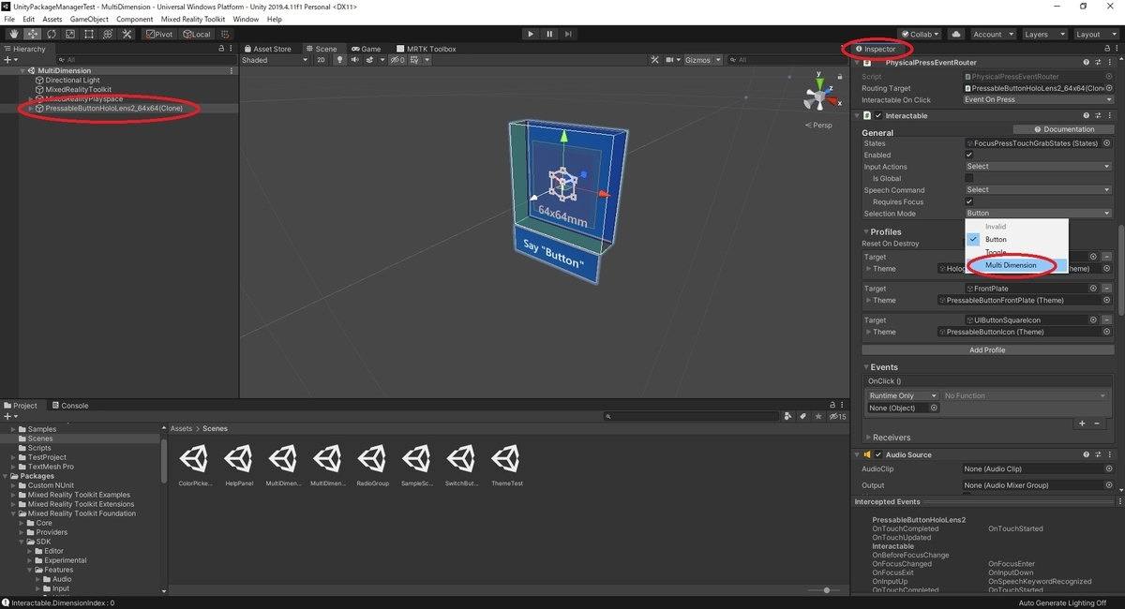The width and height of the screenshot is (1125, 609).
Task: Open object picker for States field
Action: coord(1106,143)
